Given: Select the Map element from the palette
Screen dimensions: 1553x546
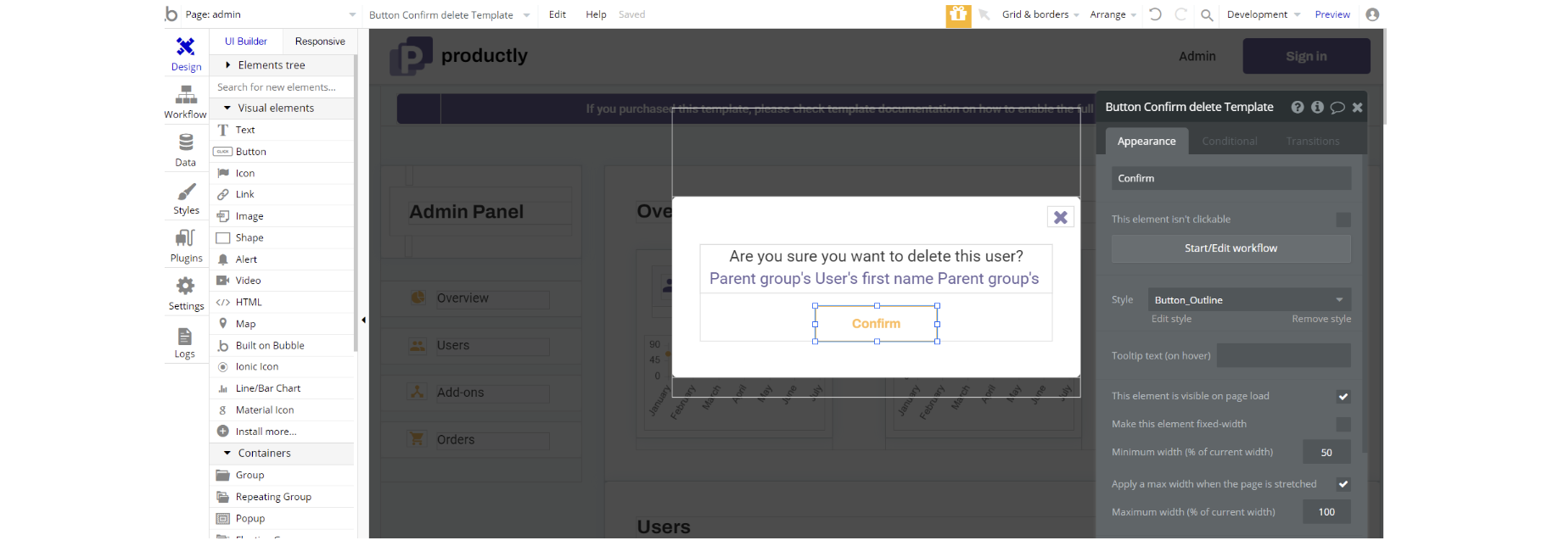Looking at the screenshot, I should [x=282, y=324].
